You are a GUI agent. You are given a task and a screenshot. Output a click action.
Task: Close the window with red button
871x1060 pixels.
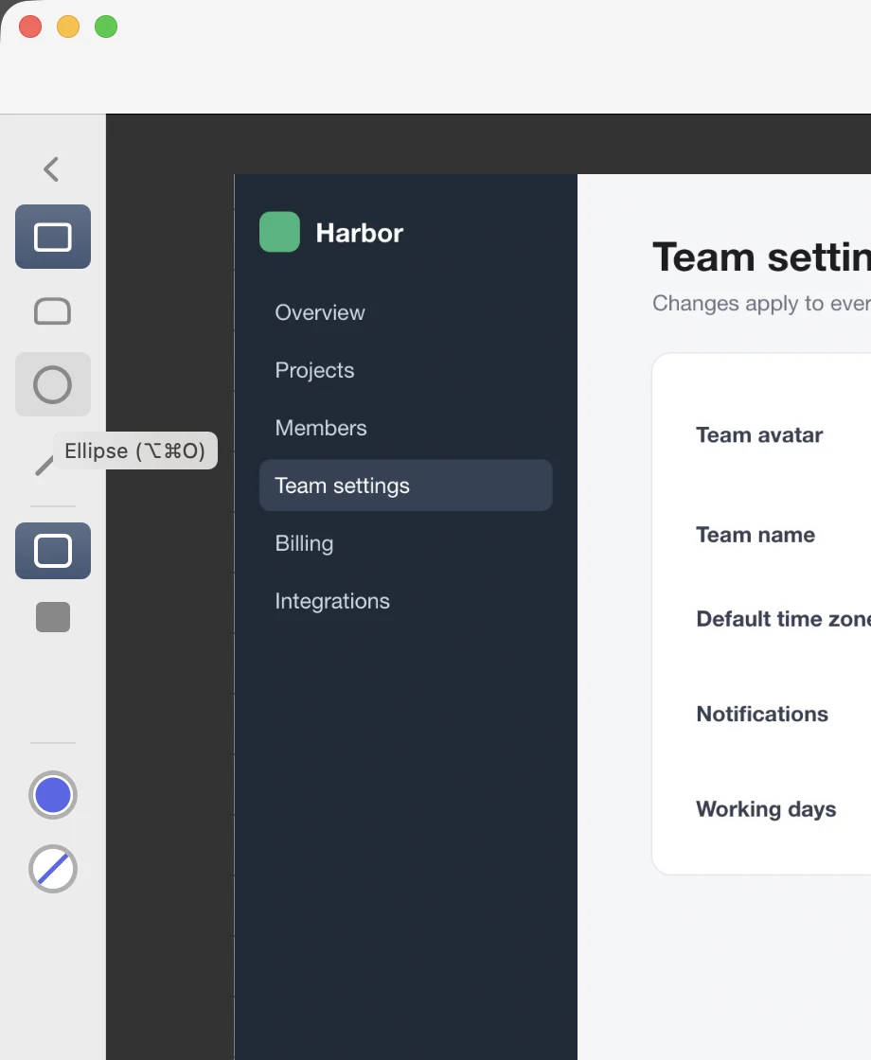click(x=30, y=27)
